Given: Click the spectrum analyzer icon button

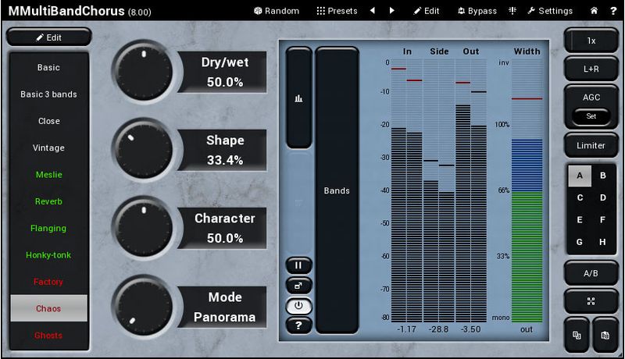Looking at the screenshot, I should 298,98.
